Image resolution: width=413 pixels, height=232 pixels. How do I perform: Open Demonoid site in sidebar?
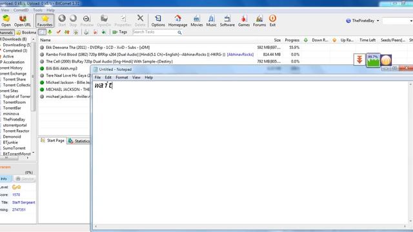tap(12, 137)
